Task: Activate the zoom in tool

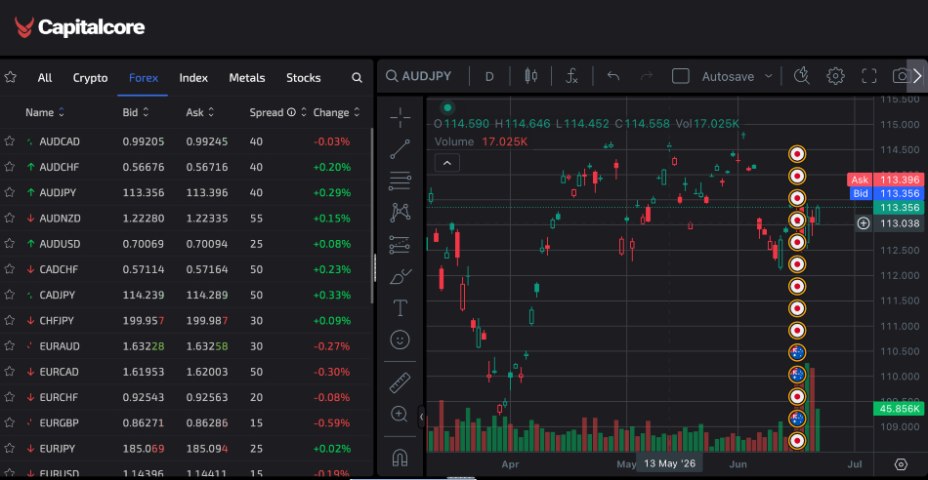Action: click(x=401, y=414)
